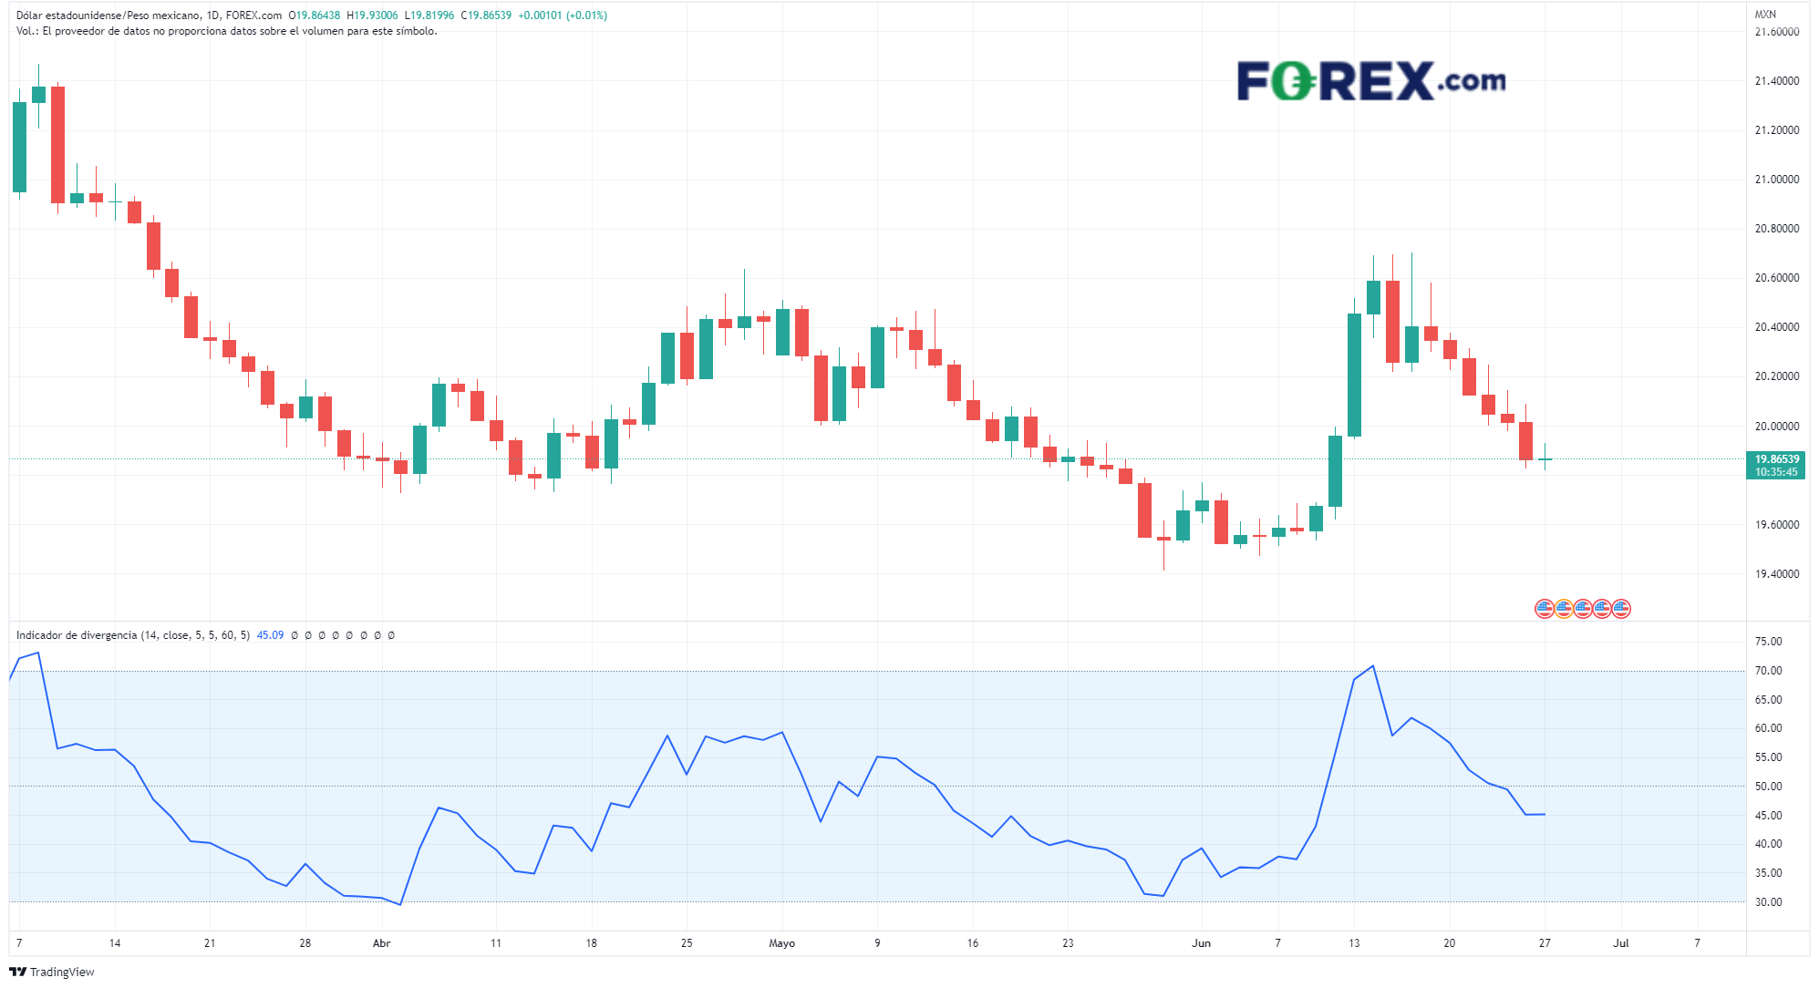Click the 50.00 level on indicator axis
1819x988 pixels.
tap(1769, 787)
